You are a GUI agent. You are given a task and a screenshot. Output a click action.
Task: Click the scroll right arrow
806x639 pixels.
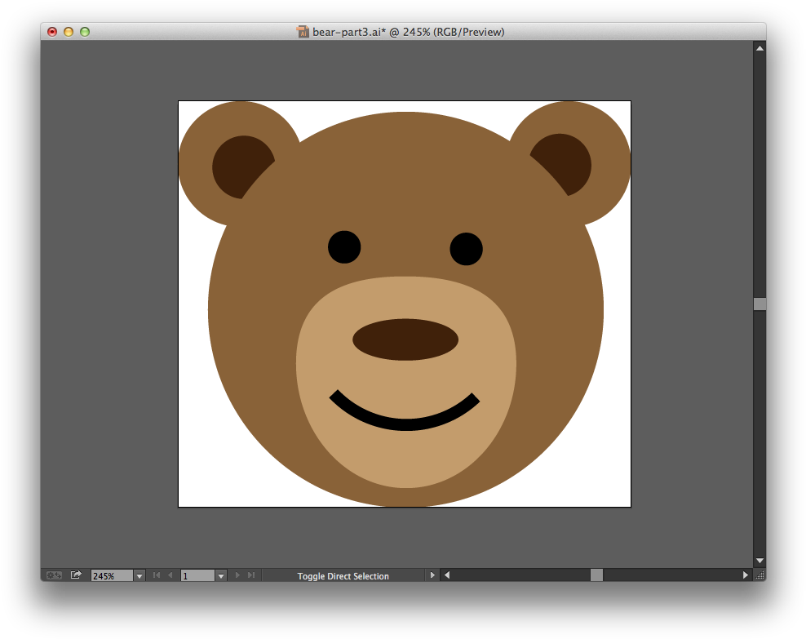746,575
